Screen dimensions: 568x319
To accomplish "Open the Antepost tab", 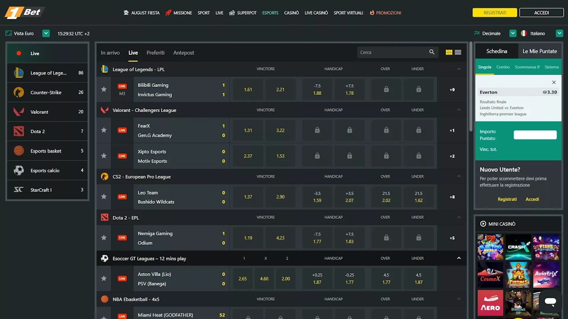I will pyautogui.click(x=184, y=52).
